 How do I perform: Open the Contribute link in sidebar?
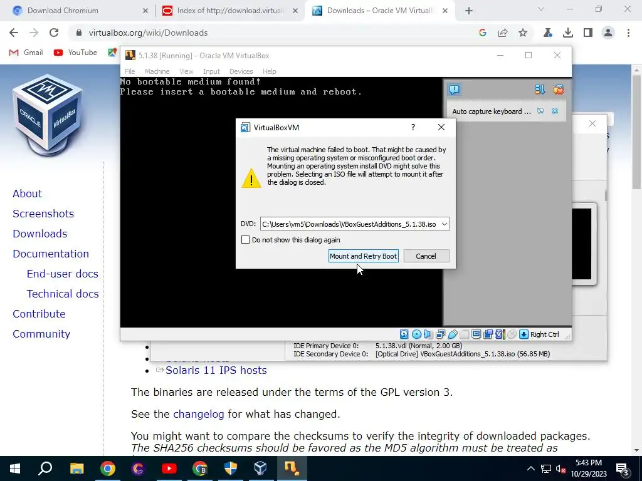(39, 314)
